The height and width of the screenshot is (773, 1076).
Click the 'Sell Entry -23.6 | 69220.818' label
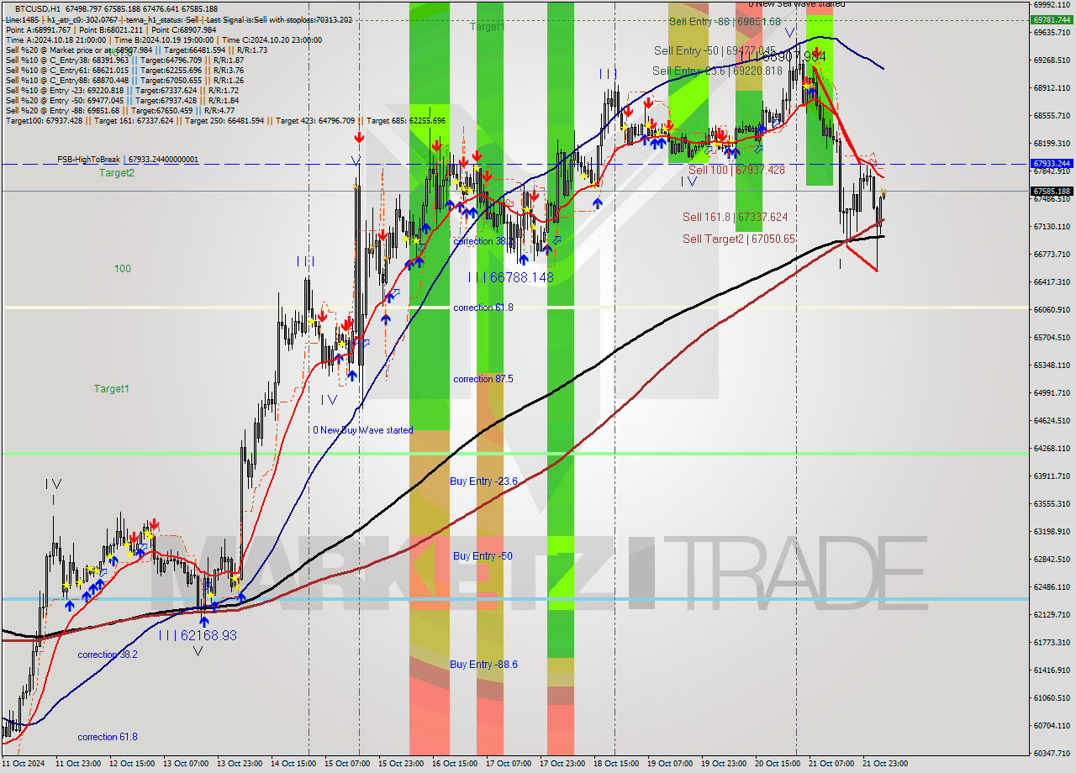pos(717,71)
